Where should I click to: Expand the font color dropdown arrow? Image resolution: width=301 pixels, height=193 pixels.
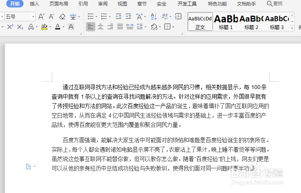63,27
